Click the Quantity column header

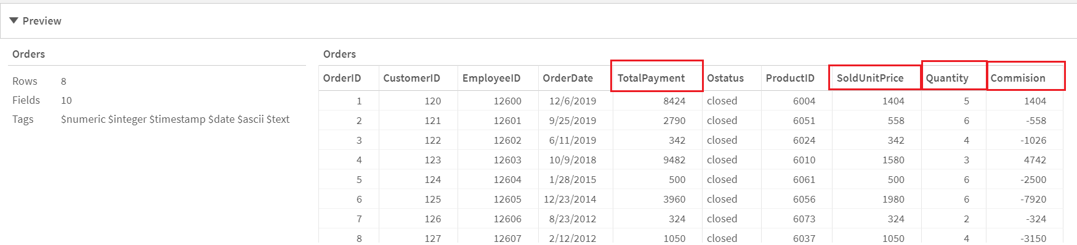tap(947, 78)
